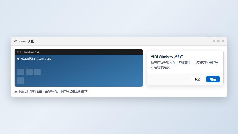Confirm closing with the 确定 button
The image size is (238, 134).
(x=213, y=79)
